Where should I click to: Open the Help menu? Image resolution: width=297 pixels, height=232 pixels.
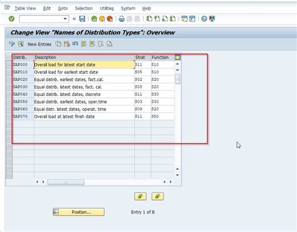click(147, 8)
